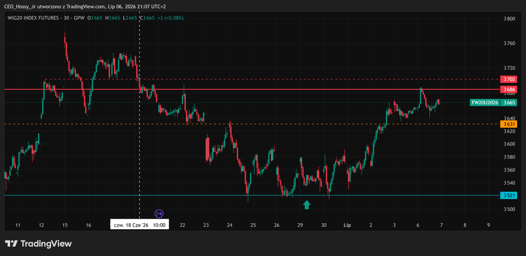
Task: Click the teal 3521 price label
Action: coord(509,195)
